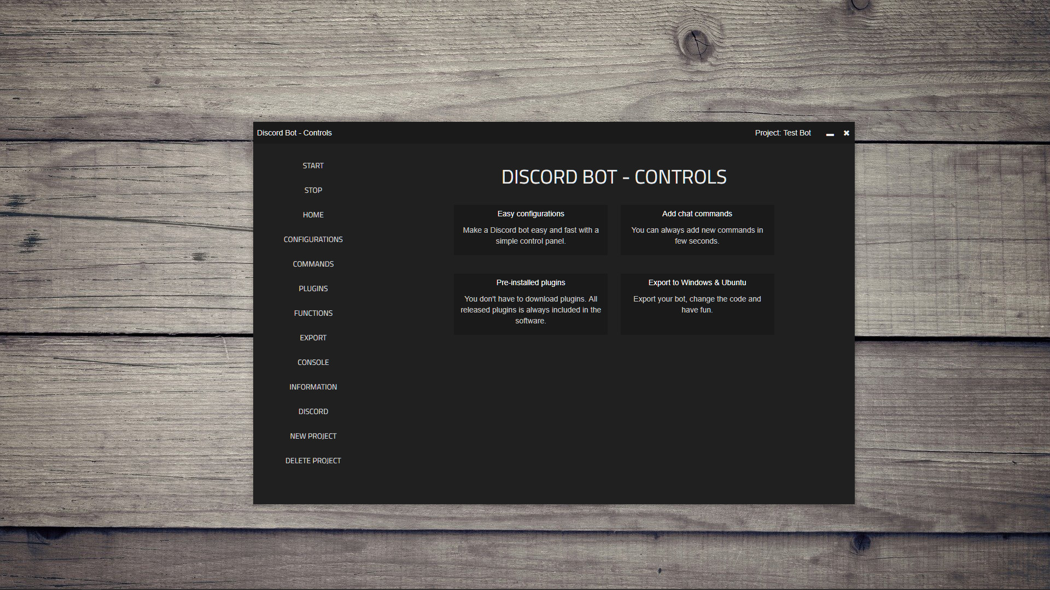Close the Discord Bot Controls window

pos(846,133)
